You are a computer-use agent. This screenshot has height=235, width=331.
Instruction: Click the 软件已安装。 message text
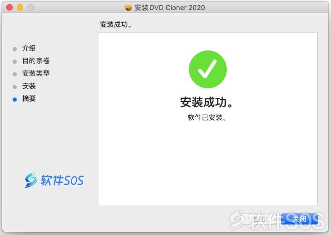point(207,118)
